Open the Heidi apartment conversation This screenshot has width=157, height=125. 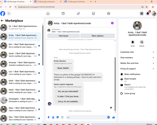point(20,91)
